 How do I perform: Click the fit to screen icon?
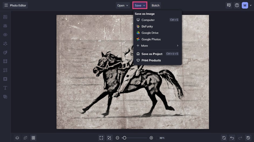(x=101, y=138)
